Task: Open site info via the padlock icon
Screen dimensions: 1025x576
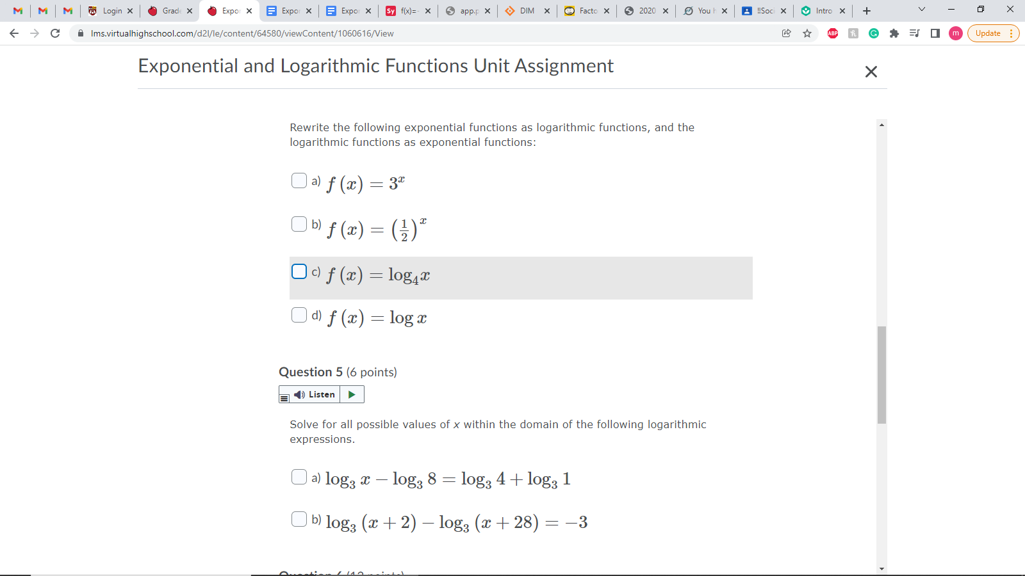Action: tap(81, 33)
